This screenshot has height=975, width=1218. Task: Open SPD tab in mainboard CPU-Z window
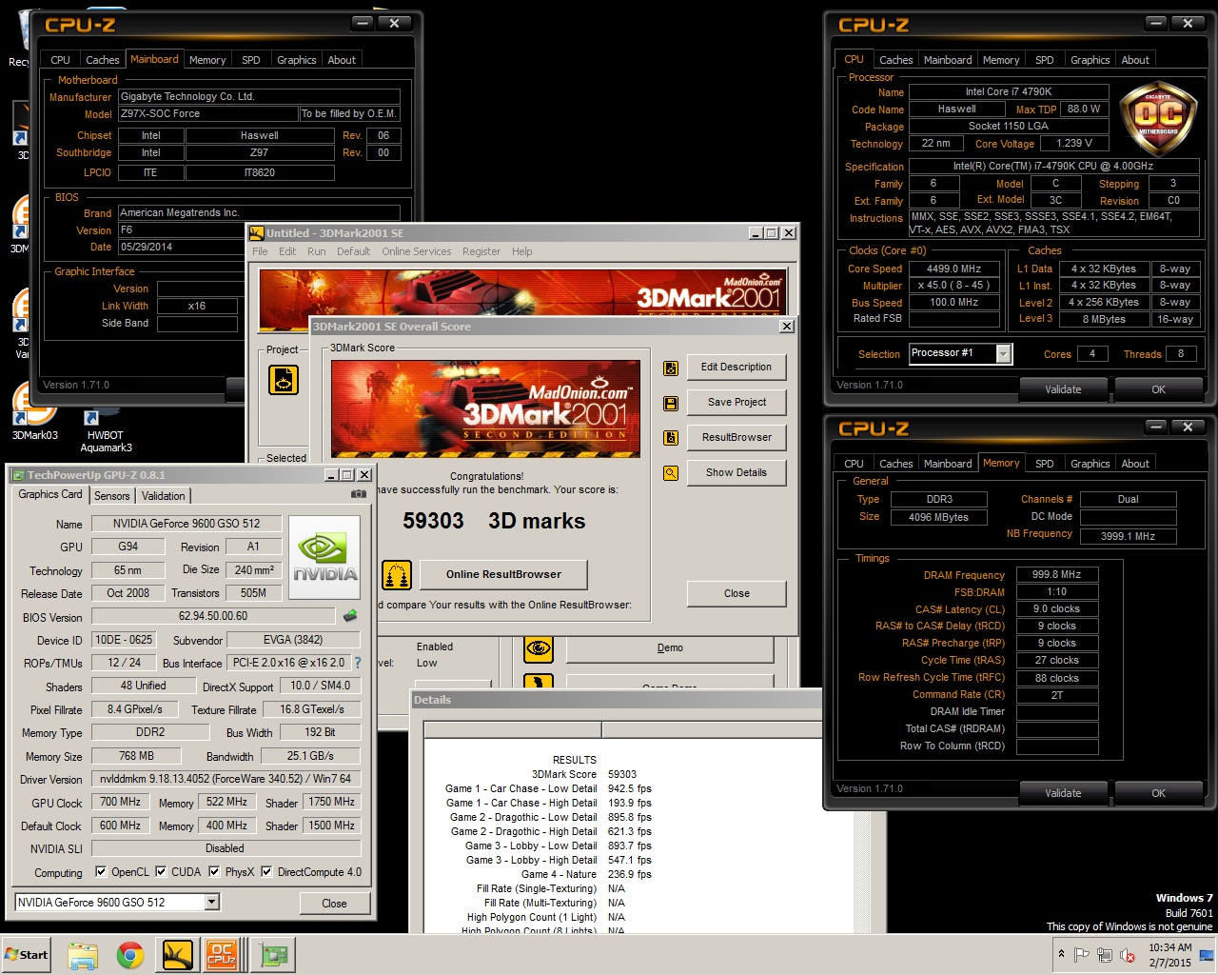click(251, 60)
